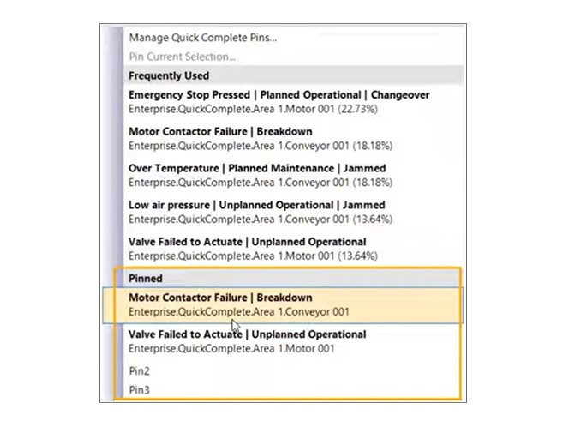
Task: Click Motor 001 (13.64%) path below Valve Failed
Action: pyautogui.click(x=253, y=256)
